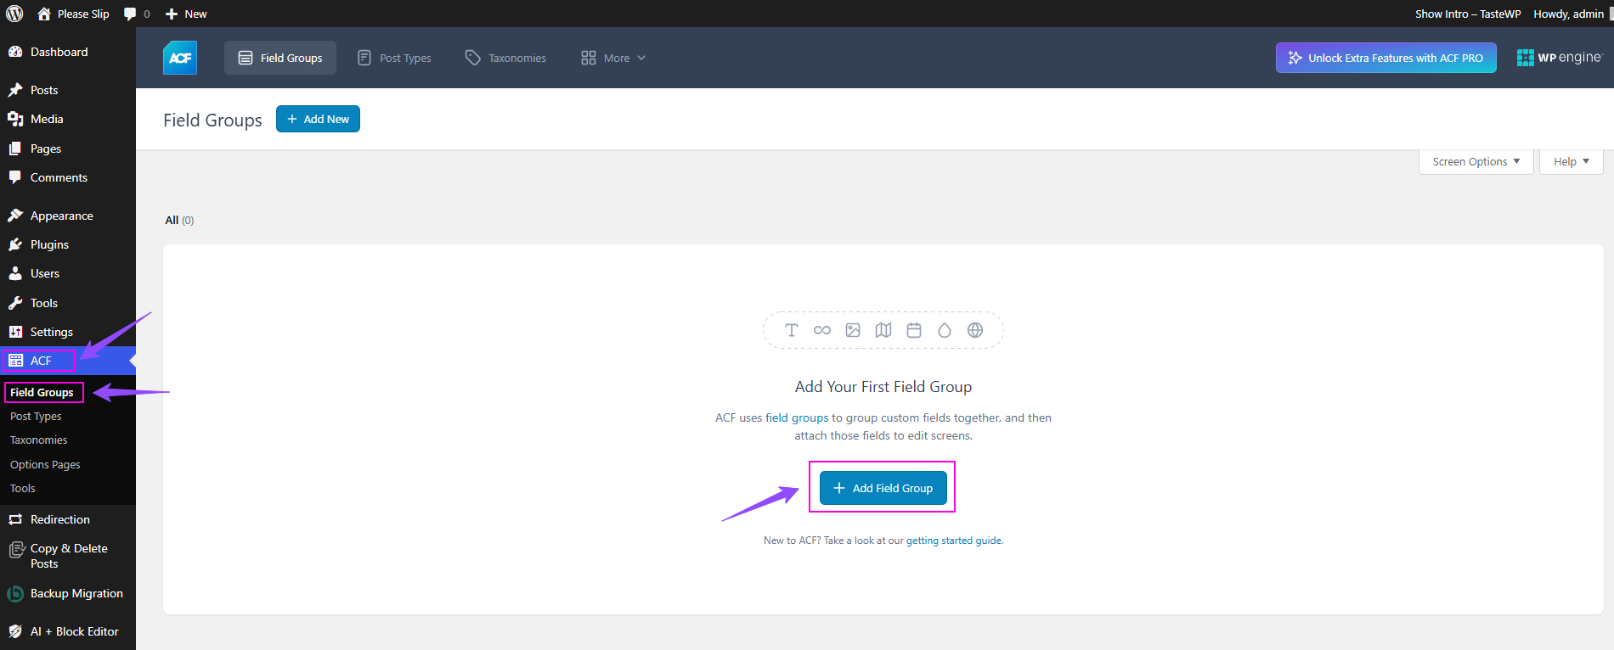Click Unlock Extra Features with ACF PRO
Viewport: 1614px width, 650px height.
(x=1386, y=58)
